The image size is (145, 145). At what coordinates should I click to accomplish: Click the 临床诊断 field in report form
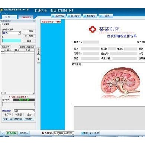pos(125,58)
